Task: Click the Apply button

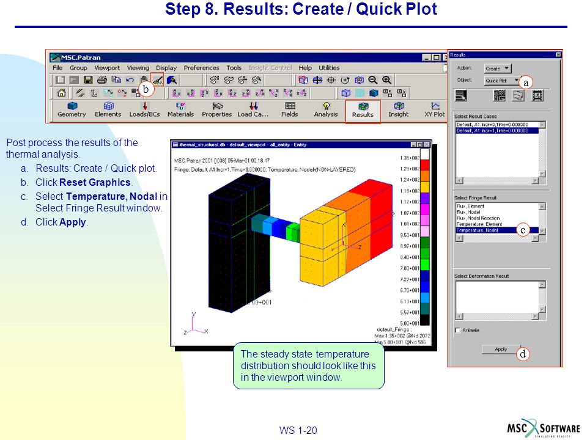Action: [501, 349]
